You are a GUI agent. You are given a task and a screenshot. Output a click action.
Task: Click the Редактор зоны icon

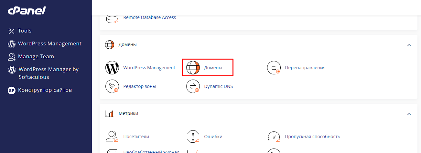(112, 86)
